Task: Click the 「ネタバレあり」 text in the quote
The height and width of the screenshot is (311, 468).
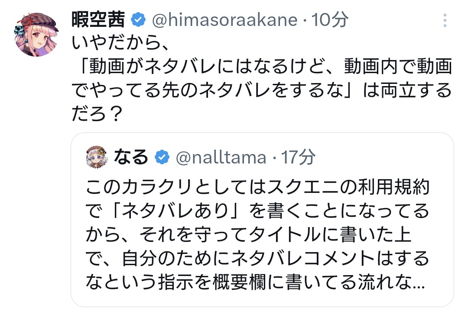Action: click(x=177, y=212)
